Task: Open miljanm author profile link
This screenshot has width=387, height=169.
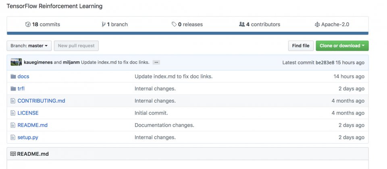Action: [71, 62]
